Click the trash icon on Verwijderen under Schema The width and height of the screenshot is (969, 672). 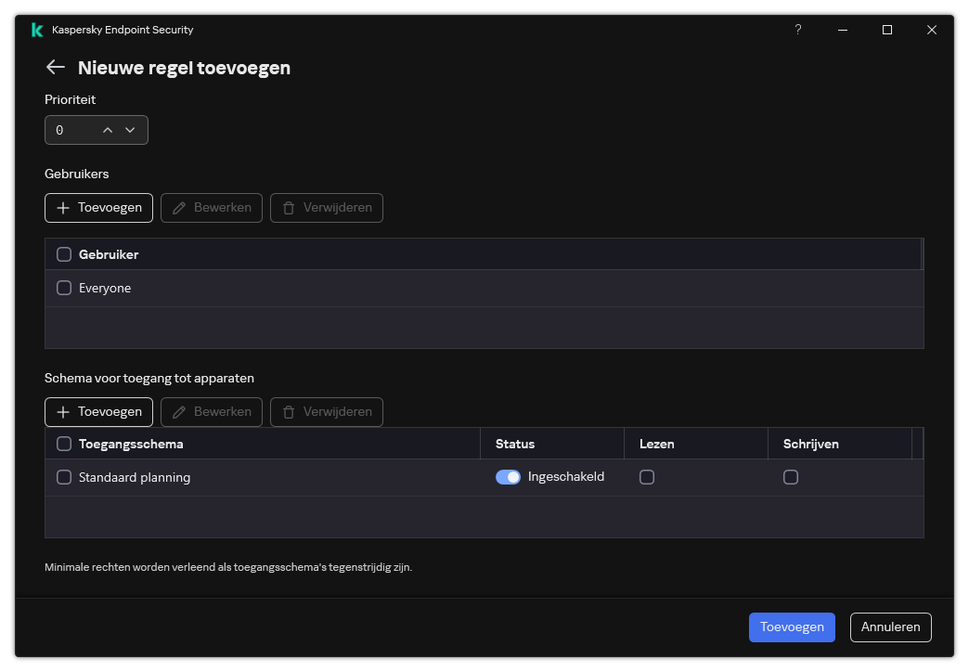coord(289,411)
